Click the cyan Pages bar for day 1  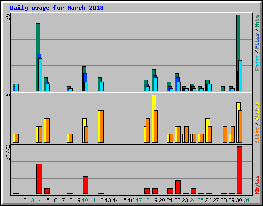[17, 88]
